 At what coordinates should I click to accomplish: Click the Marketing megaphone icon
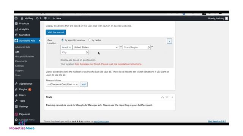16,35
